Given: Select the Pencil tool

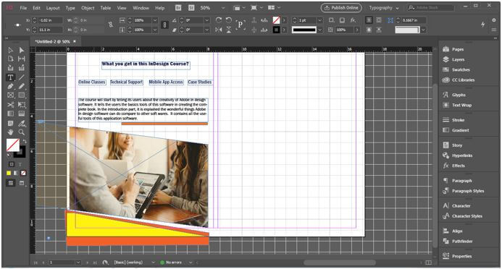Looking at the screenshot, I should (22, 86).
